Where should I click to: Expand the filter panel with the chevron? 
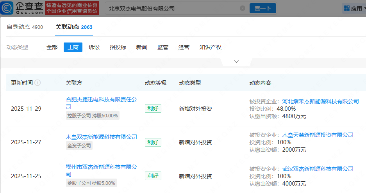click(x=236, y=62)
